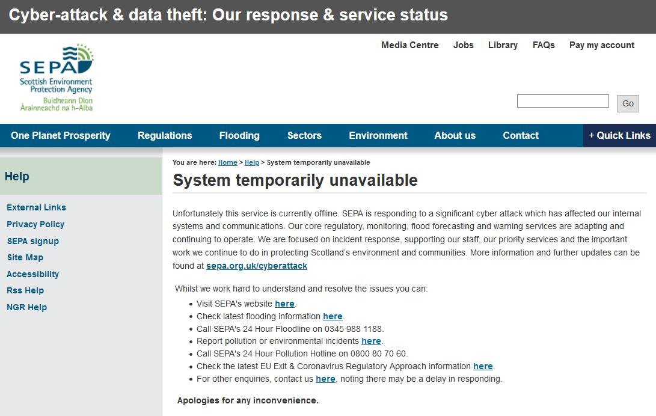This screenshot has height=416, width=656.
Task: Open NGR Help sidebar link
Action: tap(26, 307)
